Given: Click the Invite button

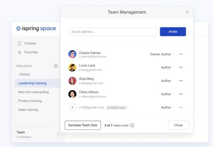Looking at the screenshot, I should tap(173, 32).
